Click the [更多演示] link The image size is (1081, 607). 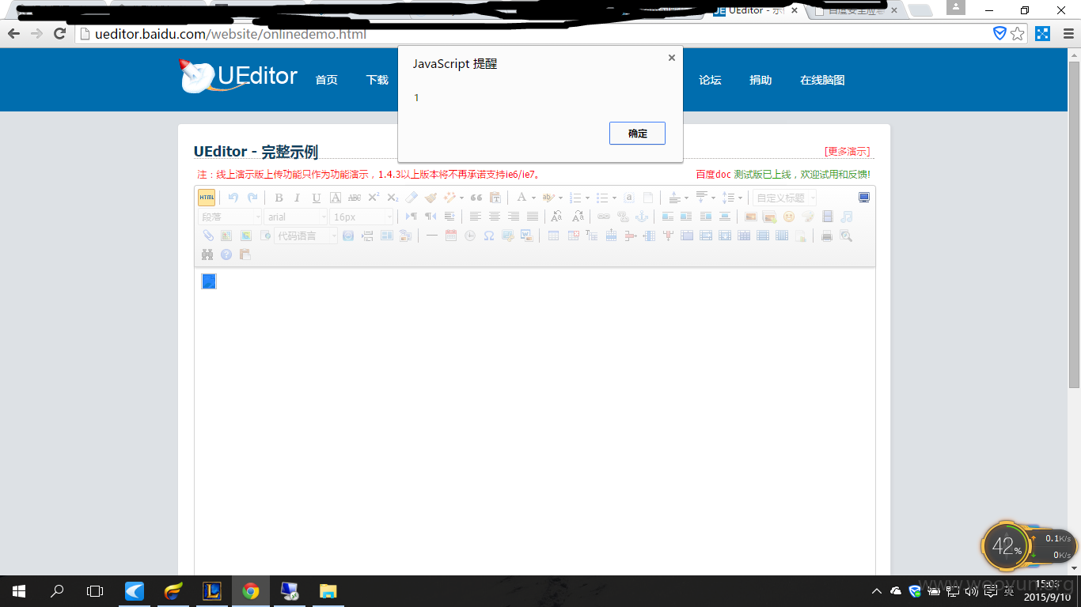848,152
